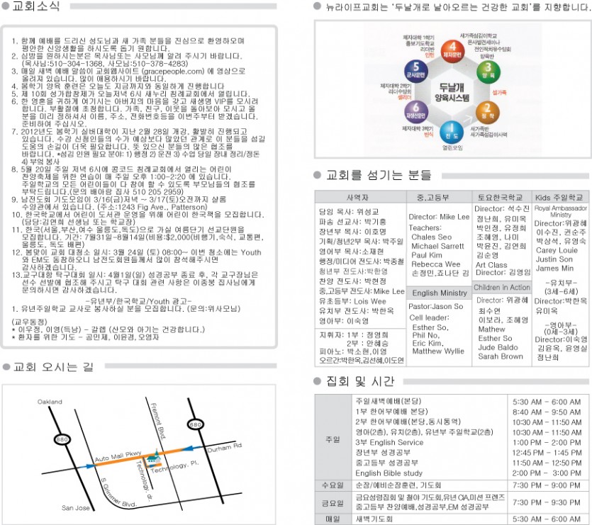The width and height of the screenshot is (592, 525).
Task: Click the 12:45 PM - 1:45 PM time
Action: coord(547,453)
